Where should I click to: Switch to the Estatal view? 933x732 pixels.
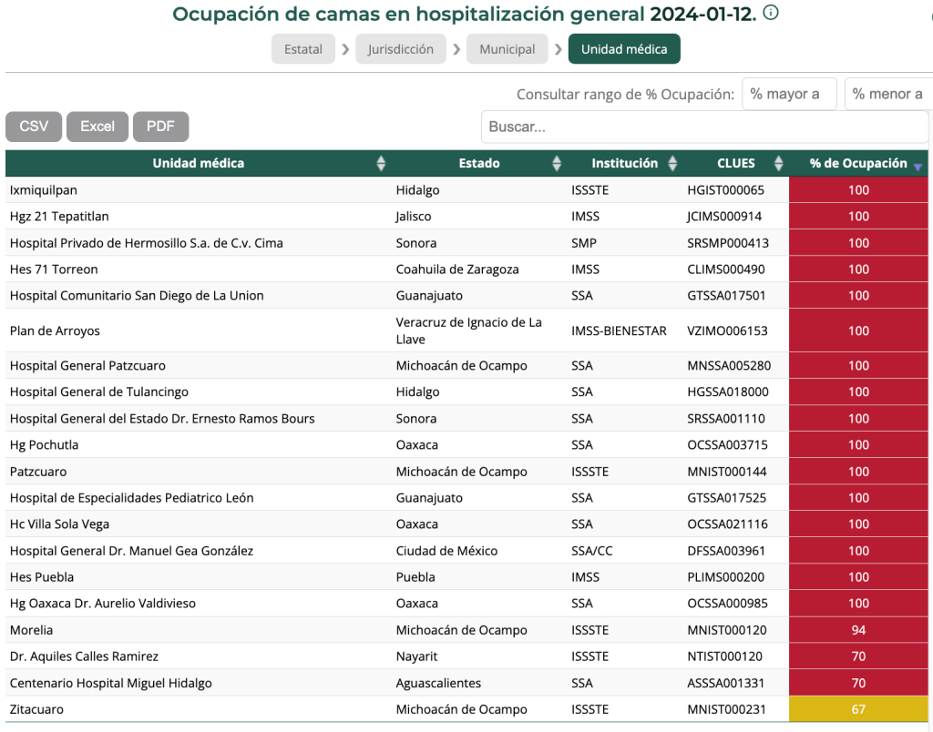tap(303, 49)
